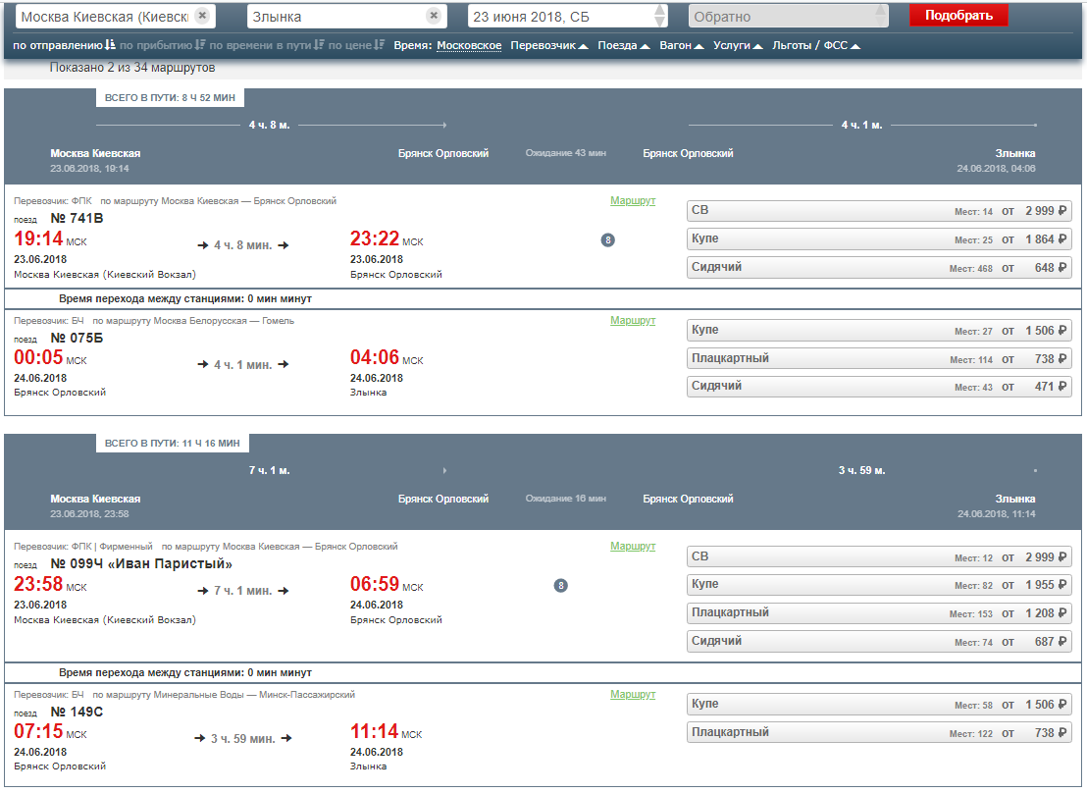Clear the Злынка destination field
1087x793 pixels.
pos(433,16)
